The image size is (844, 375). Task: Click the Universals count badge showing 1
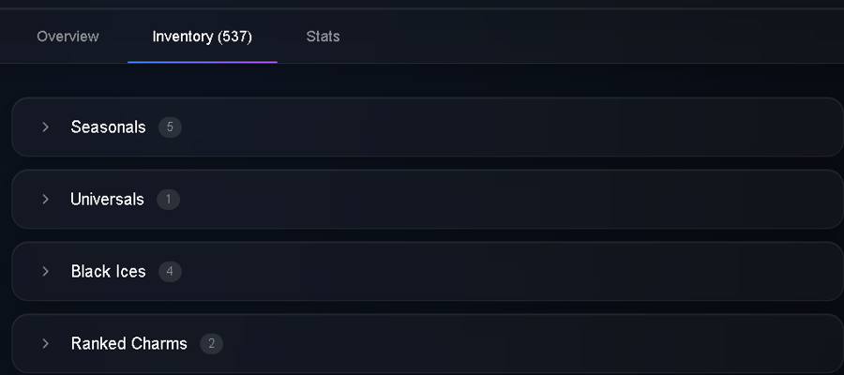coord(169,200)
